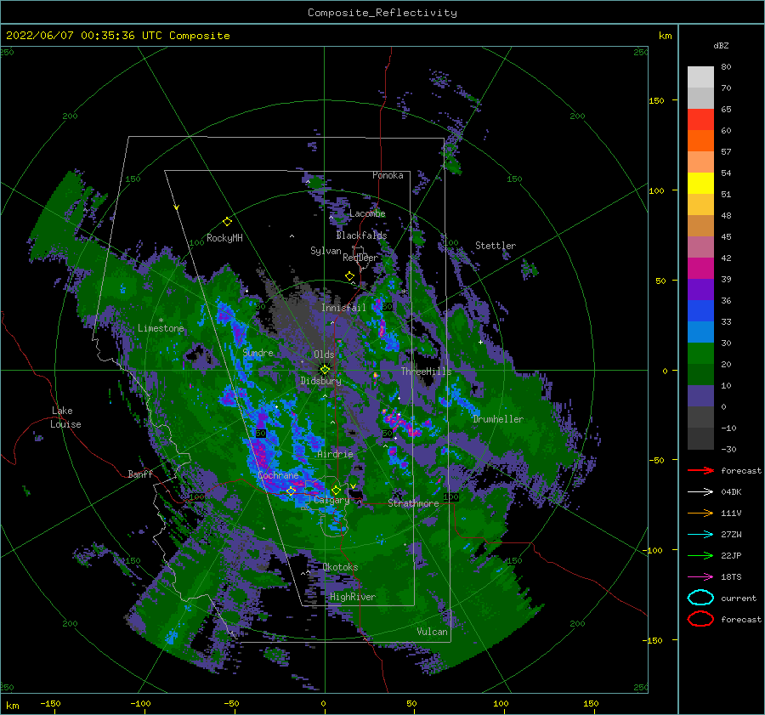
Task: Click the cyan 'current' ellipse legend icon
Action: point(700,598)
